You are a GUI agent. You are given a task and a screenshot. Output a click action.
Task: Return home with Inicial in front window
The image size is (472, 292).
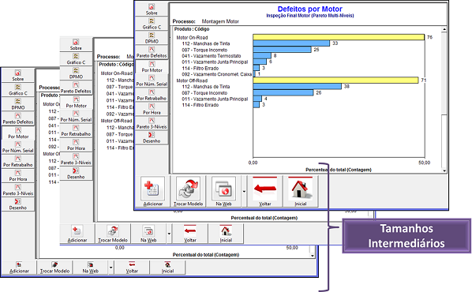301,192
